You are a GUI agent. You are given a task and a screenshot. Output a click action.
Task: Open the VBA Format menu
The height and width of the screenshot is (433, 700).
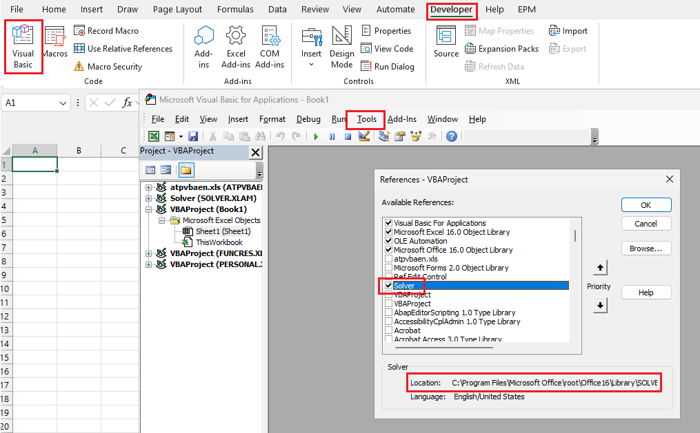tap(272, 119)
